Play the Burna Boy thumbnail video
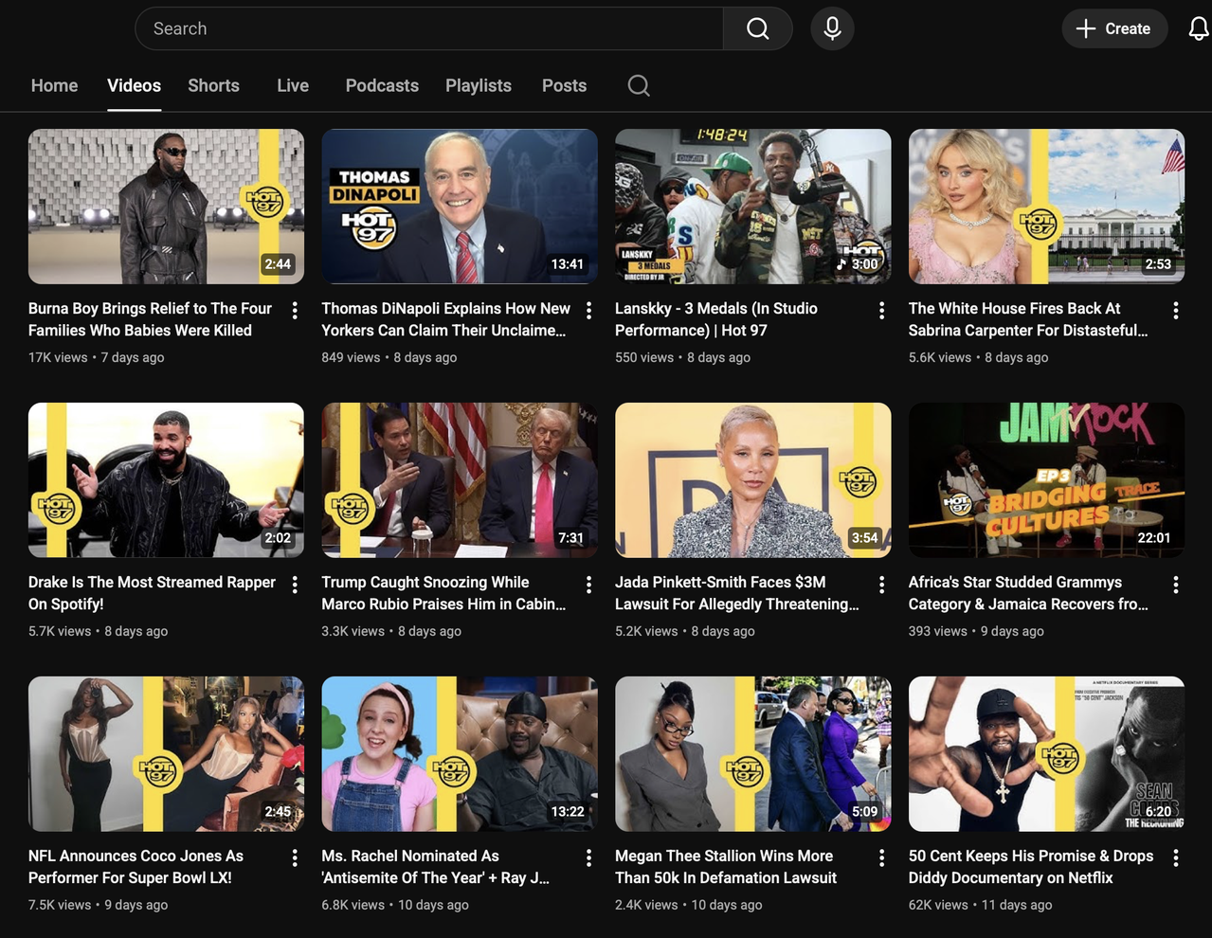Viewport: 1212px width, 938px height. 166,207
